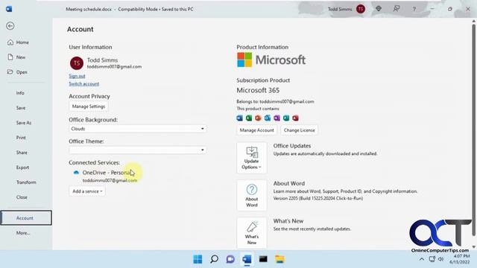477x268 pixels.
Task: Show hidden icons in the system tray
Action: coord(422,259)
